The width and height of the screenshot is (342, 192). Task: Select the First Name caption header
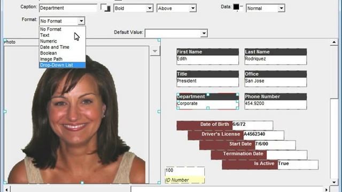pyautogui.click(x=208, y=52)
